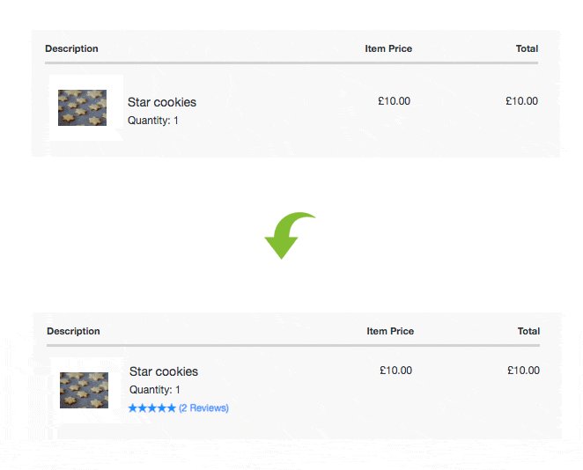Viewport: 583px width, 470px height.
Task: Click the top item price £10.00
Action: point(395,101)
